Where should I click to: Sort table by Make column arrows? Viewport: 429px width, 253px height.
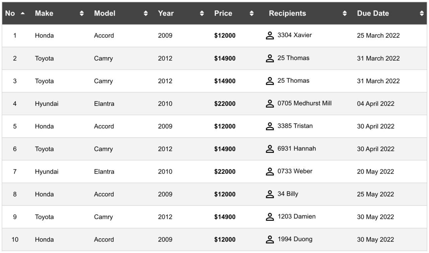(82, 13)
